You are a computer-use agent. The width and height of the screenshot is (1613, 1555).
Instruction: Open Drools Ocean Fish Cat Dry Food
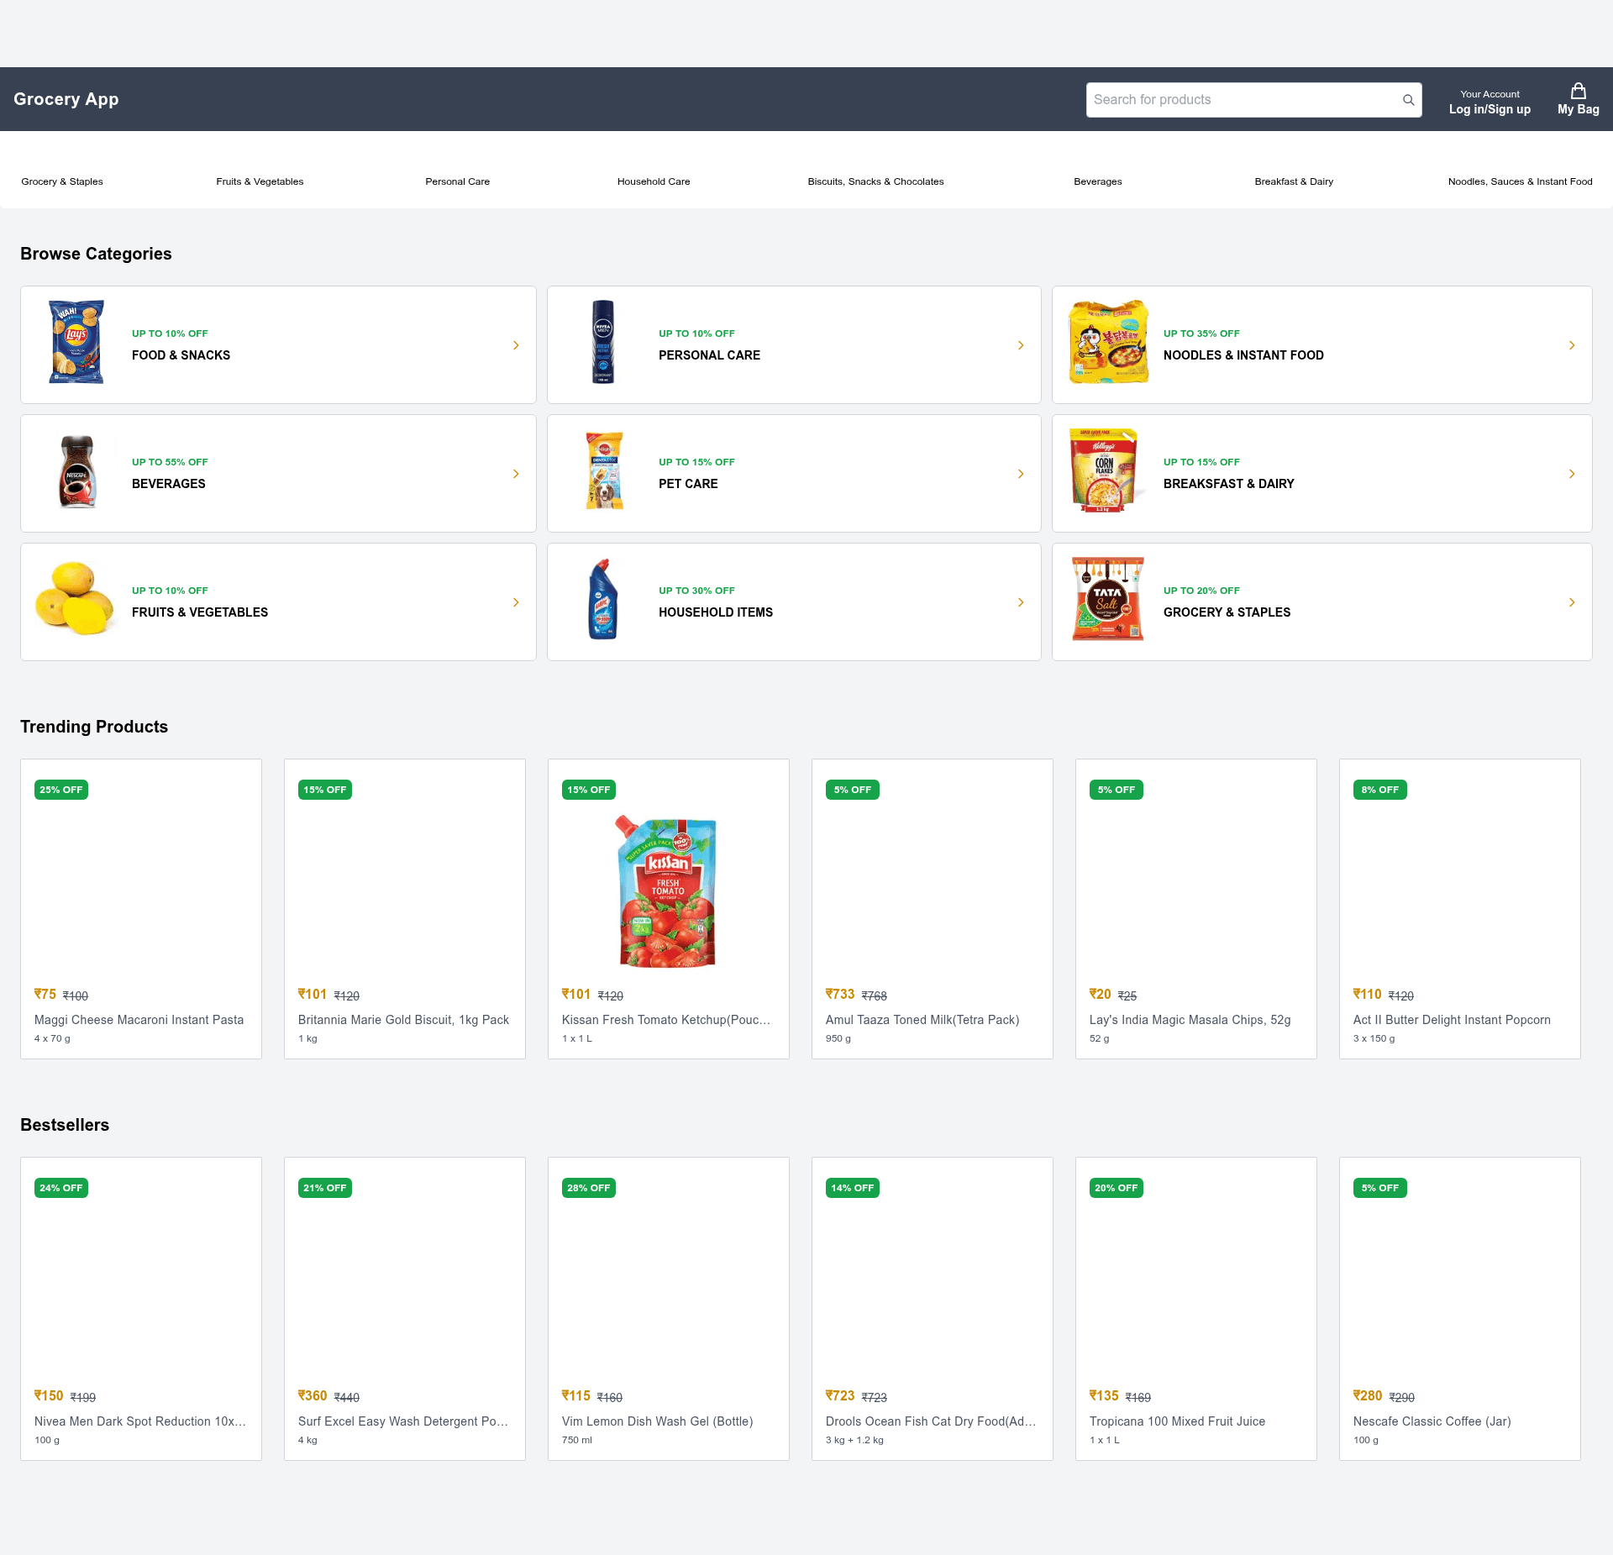point(931,1421)
